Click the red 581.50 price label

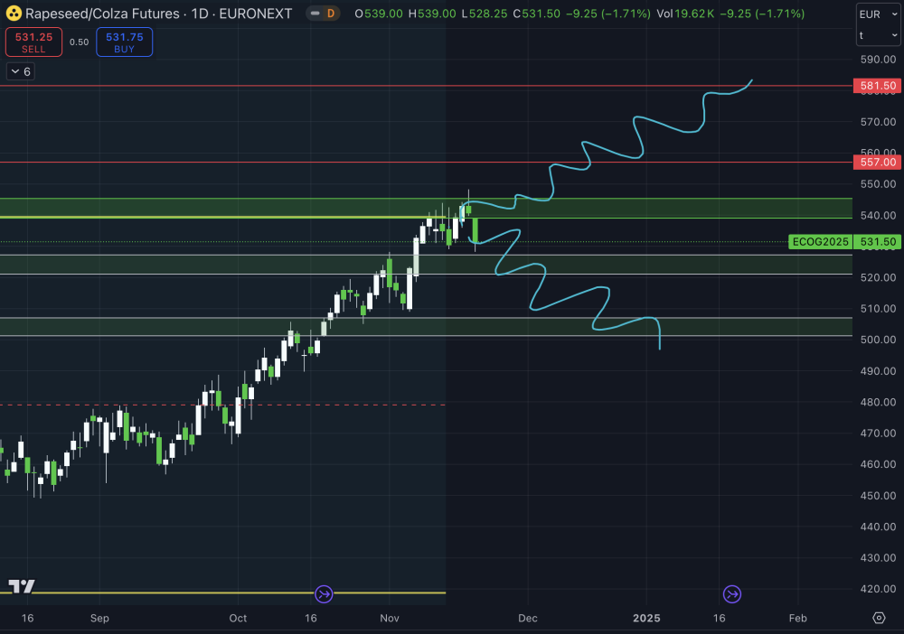[x=878, y=86]
